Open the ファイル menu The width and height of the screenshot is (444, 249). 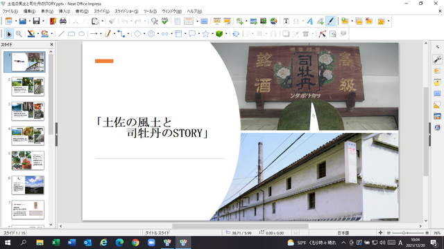click(x=10, y=11)
